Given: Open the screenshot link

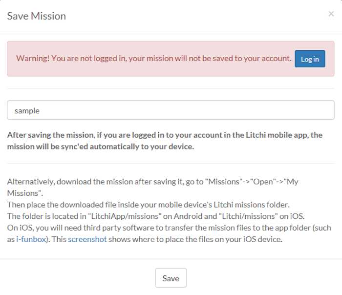Looking at the screenshot, I should (x=87, y=239).
